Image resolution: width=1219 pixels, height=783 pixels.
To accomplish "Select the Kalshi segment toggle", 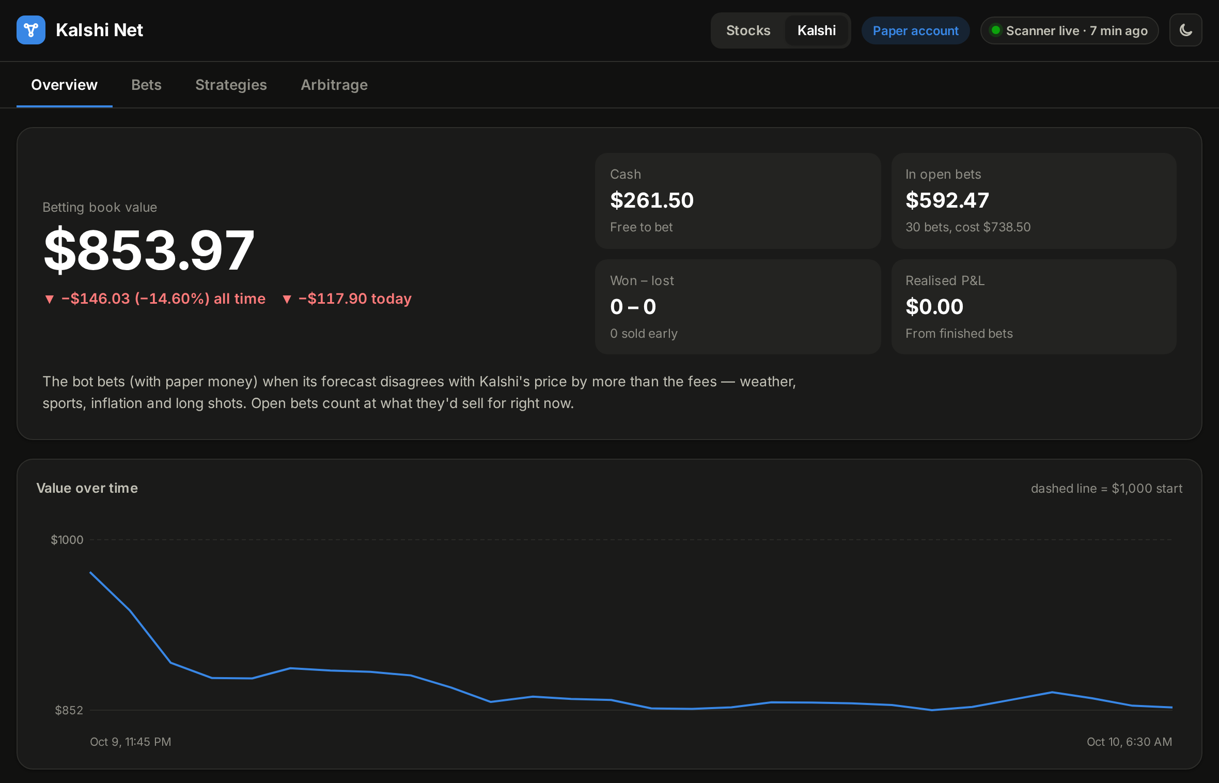I will pyautogui.click(x=816, y=30).
